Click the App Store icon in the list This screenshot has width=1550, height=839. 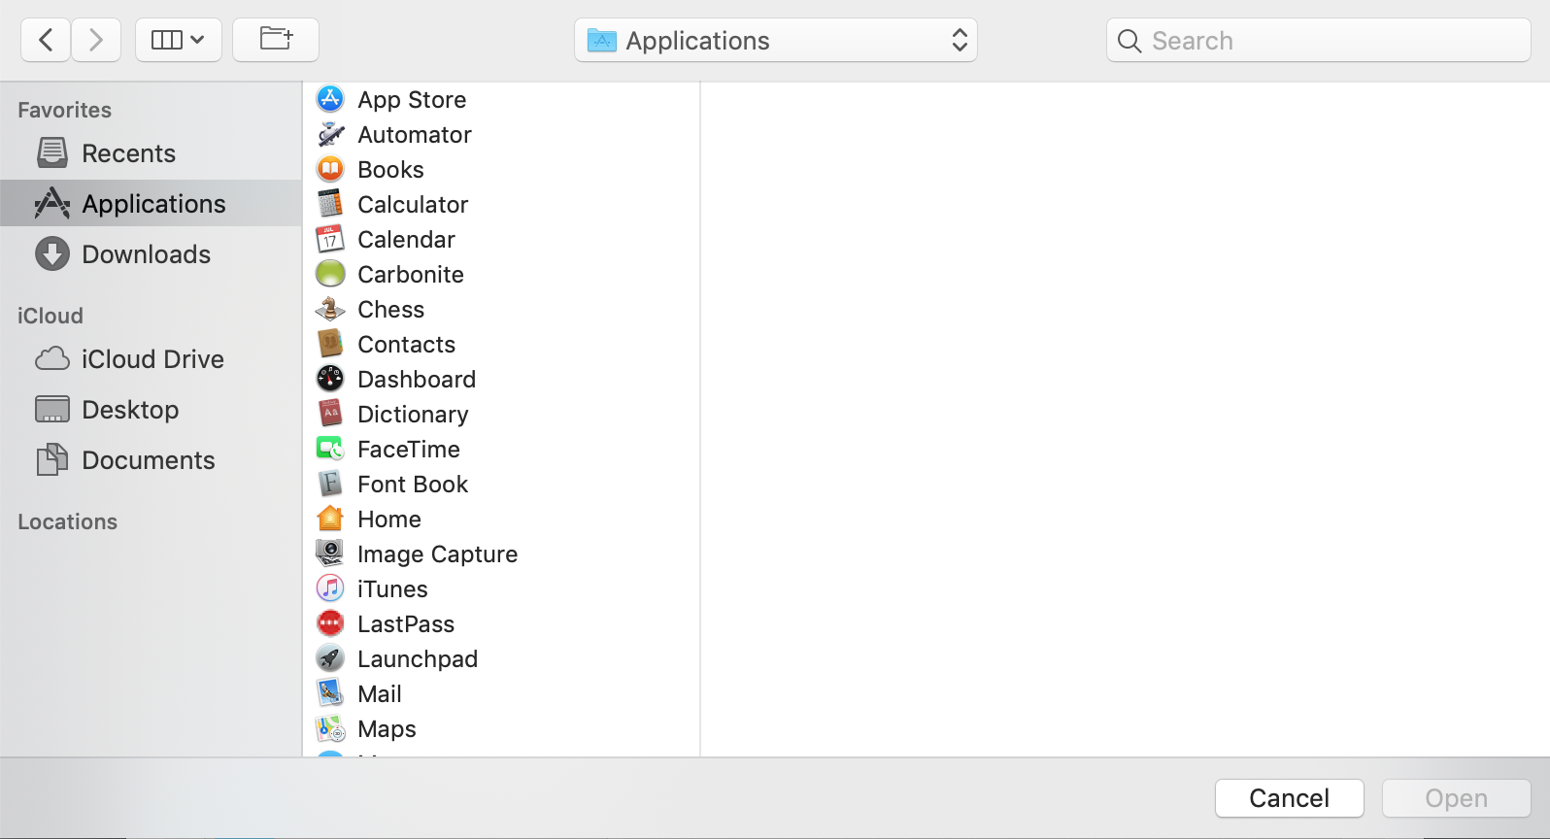coord(330,99)
